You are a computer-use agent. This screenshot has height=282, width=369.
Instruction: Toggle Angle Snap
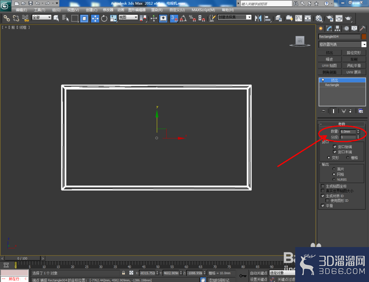point(183,18)
